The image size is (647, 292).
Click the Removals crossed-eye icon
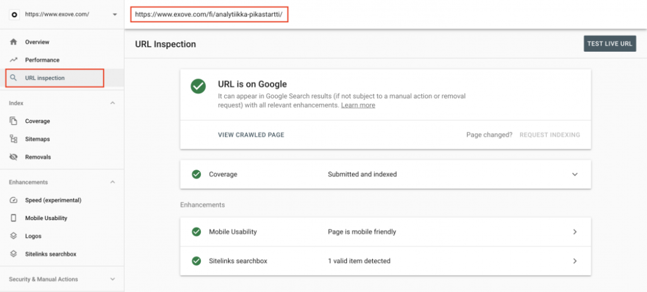click(x=14, y=157)
